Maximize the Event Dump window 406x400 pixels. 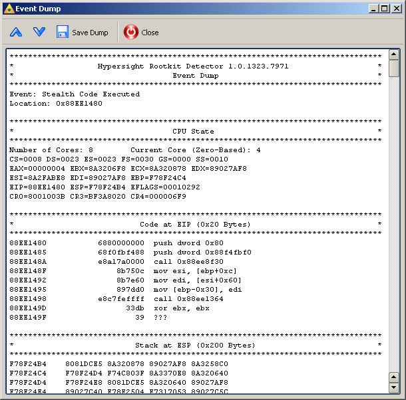[x=384, y=9]
